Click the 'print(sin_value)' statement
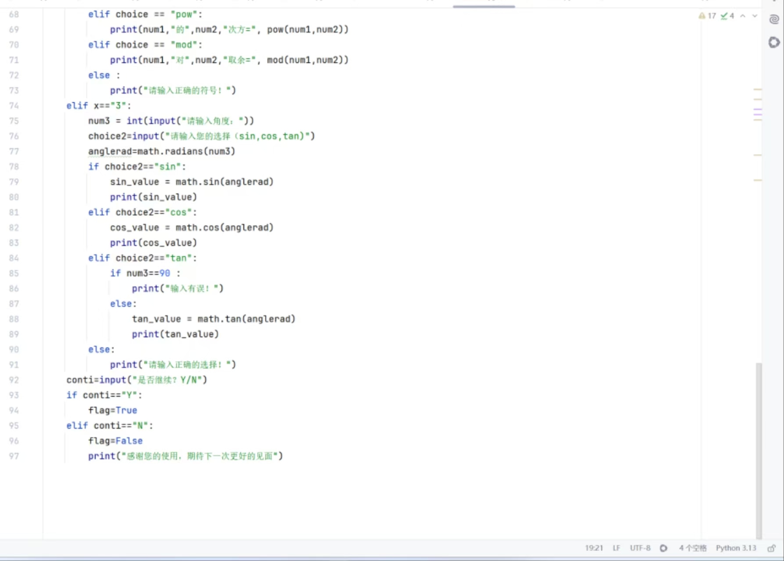The width and height of the screenshot is (784, 561). coord(153,197)
